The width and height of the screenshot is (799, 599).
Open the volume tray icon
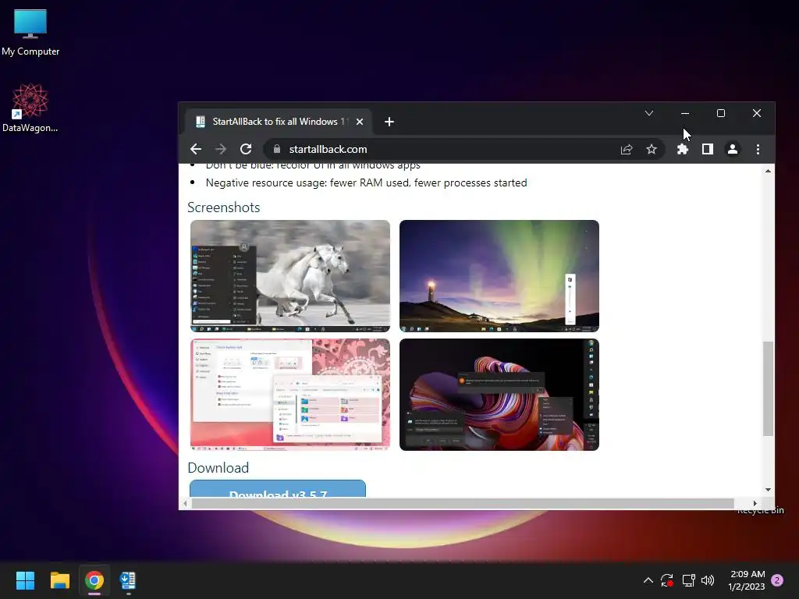tap(708, 580)
